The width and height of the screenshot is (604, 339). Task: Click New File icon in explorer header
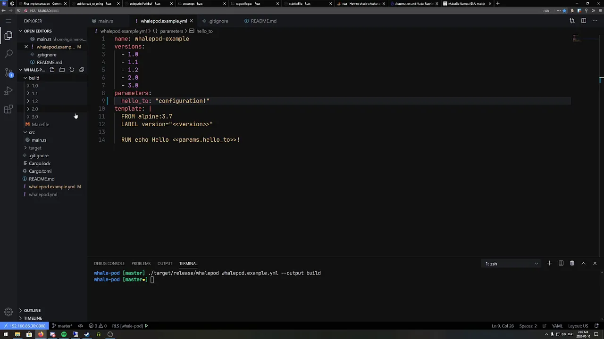52,70
